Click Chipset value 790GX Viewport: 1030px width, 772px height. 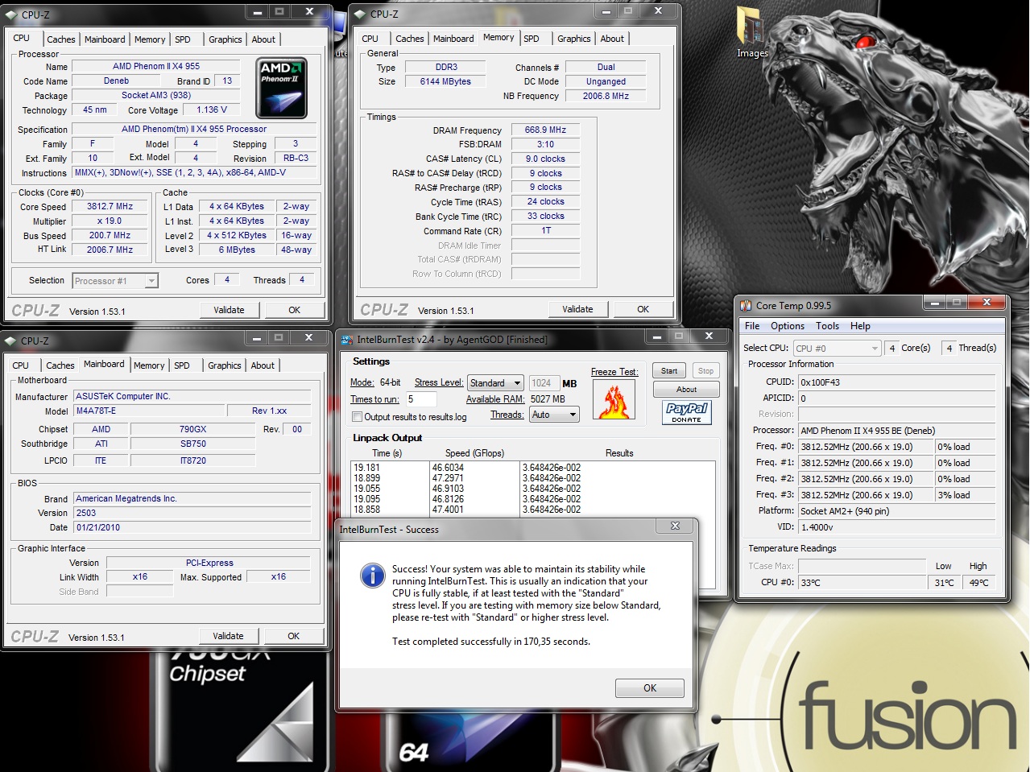coord(192,430)
